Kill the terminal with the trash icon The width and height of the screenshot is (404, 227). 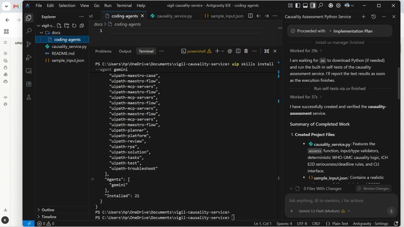(x=246, y=51)
